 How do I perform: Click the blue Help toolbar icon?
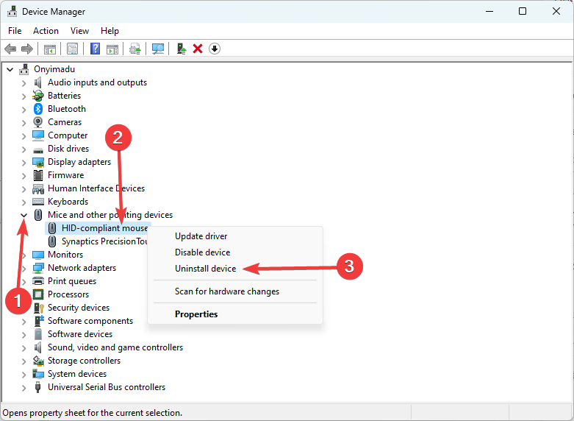(x=95, y=49)
